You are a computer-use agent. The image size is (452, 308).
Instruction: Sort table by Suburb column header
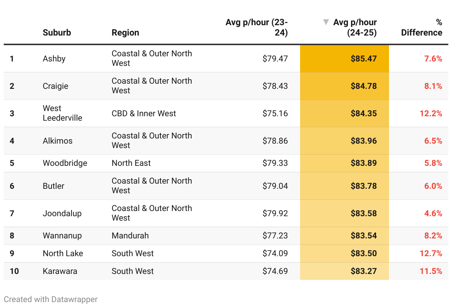(x=57, y=33)
